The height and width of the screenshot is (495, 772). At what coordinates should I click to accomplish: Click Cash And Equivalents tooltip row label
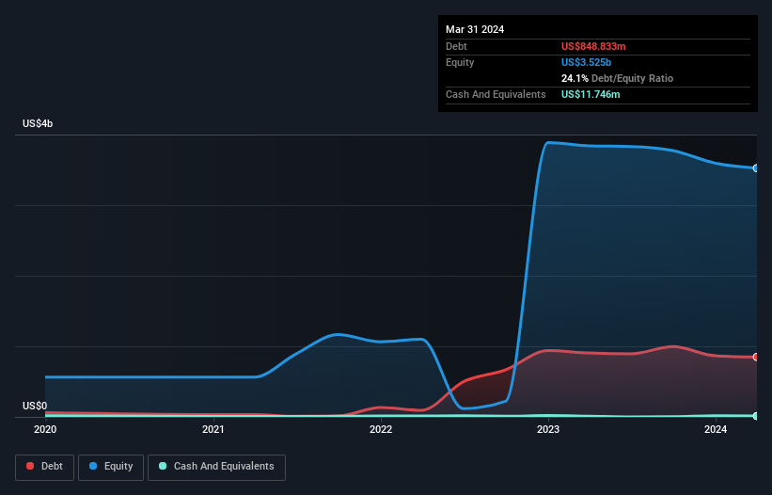(496, 94)
